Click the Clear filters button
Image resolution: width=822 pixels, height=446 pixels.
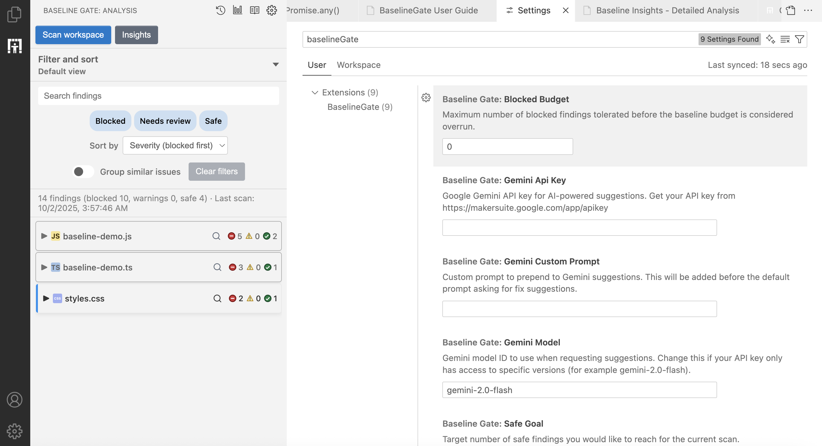pos(216,172)
